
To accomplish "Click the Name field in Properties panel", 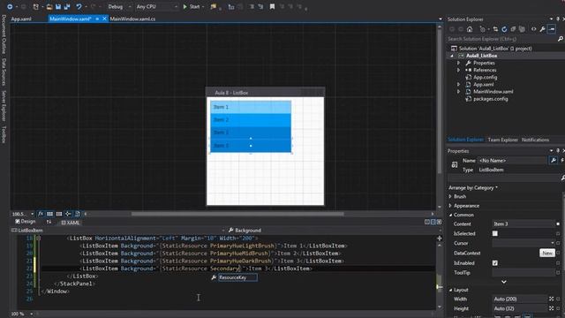I will tap(512, 161).
